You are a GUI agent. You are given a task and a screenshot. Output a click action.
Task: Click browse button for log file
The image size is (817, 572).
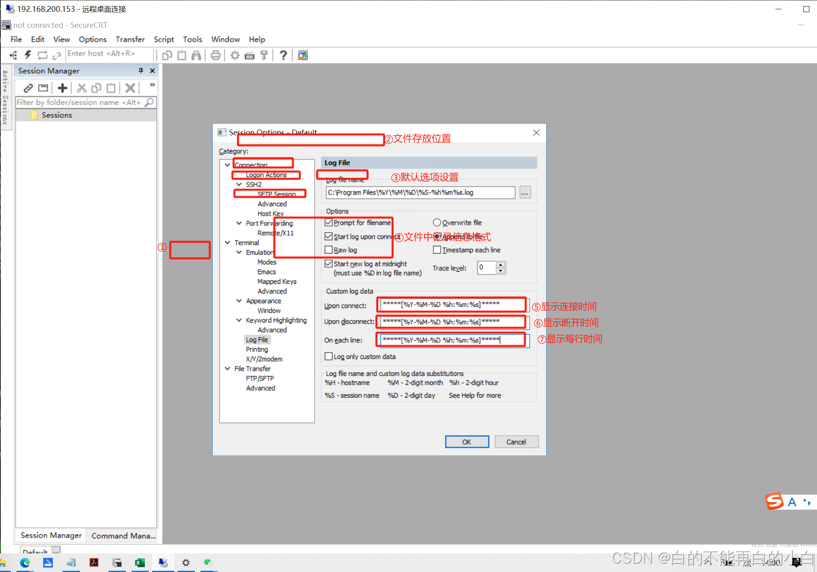click(x=524, y=193)
